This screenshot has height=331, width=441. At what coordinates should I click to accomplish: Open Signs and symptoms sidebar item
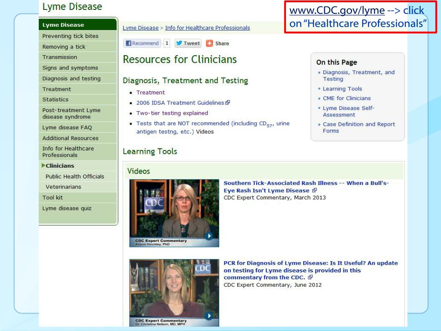click(x=78, y=68)
